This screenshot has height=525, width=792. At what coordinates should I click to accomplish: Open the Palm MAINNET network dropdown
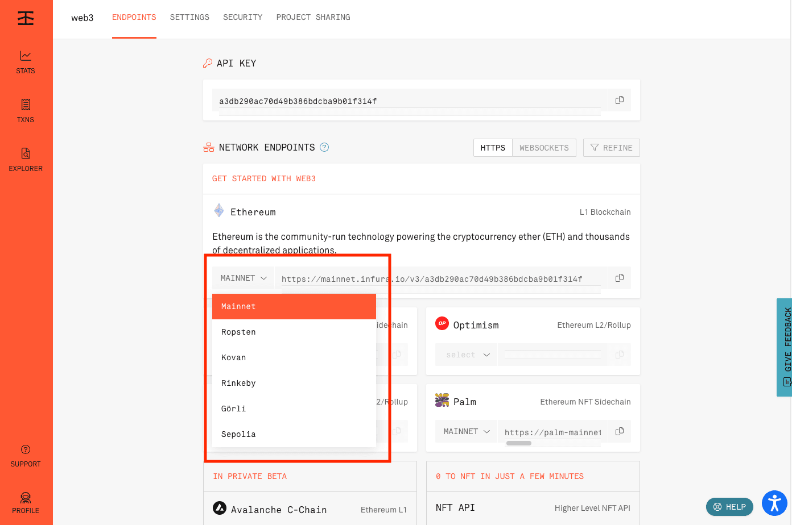[467, 431]
